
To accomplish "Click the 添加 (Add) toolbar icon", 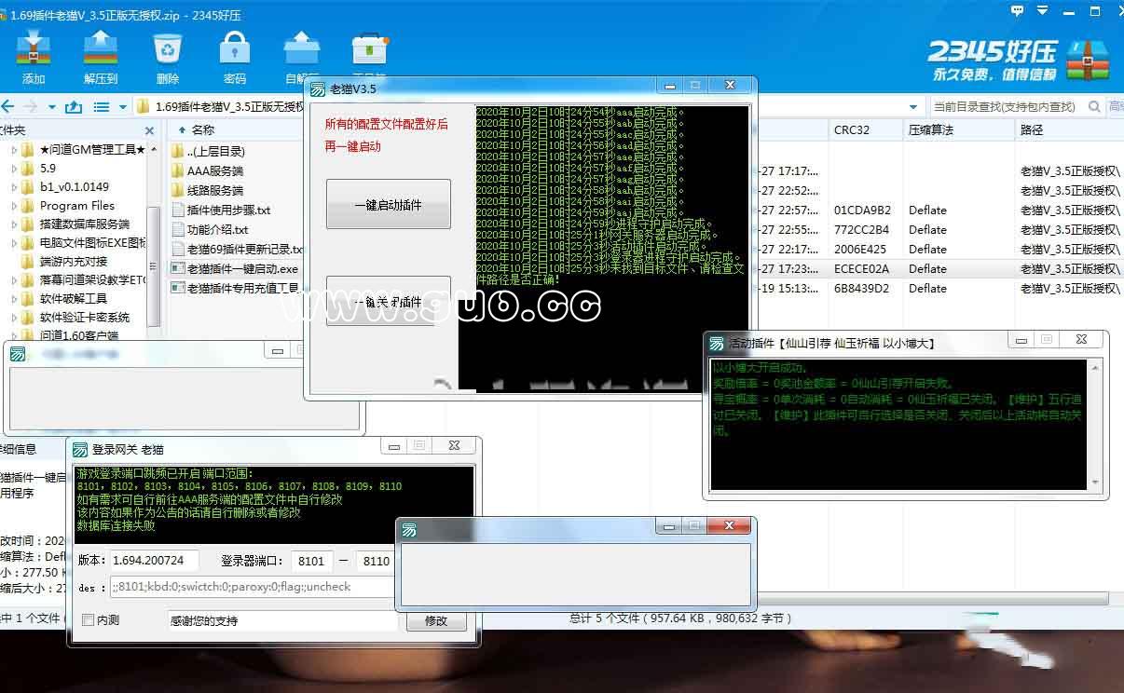I will [x=34, y=48].
